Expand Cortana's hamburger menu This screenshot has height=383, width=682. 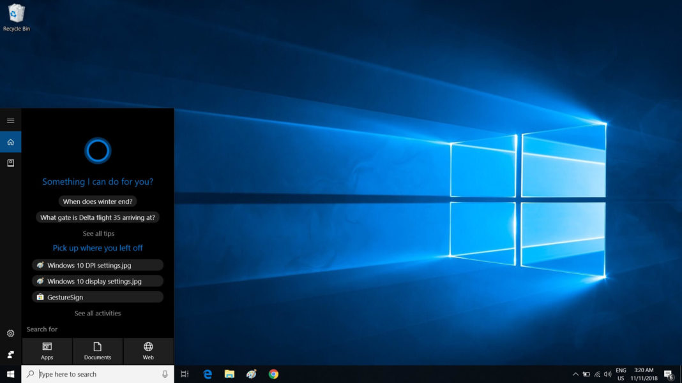[10, 120]
